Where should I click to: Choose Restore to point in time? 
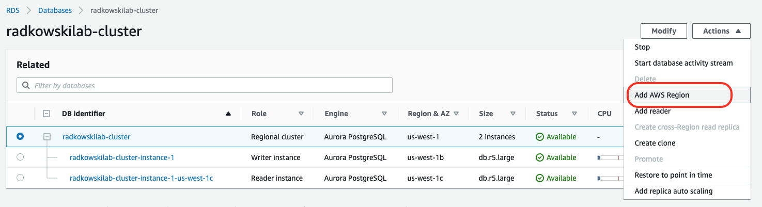pyautogui.click(x=673, y=175)
